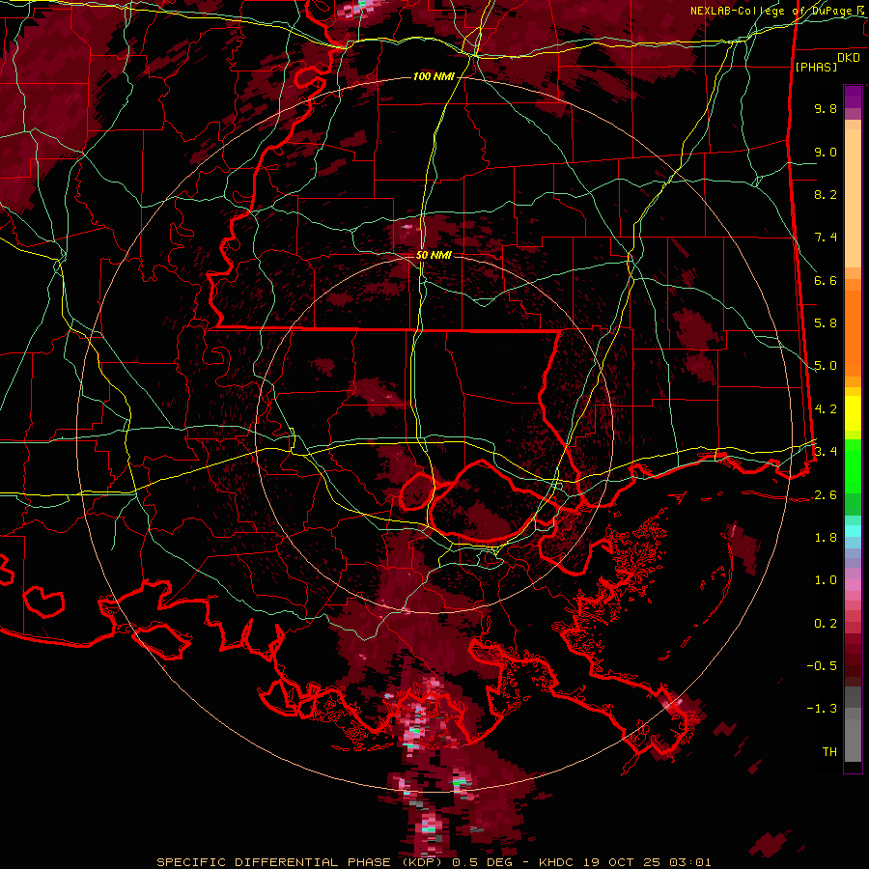The image size is (869, 869).
Task: Click the 1.8 value on the color scale
Action: (x=826, y=538)
